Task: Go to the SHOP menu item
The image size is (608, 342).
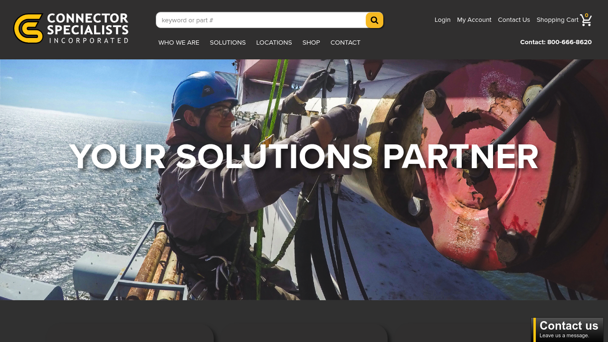Action: click(x=311, y=43)
